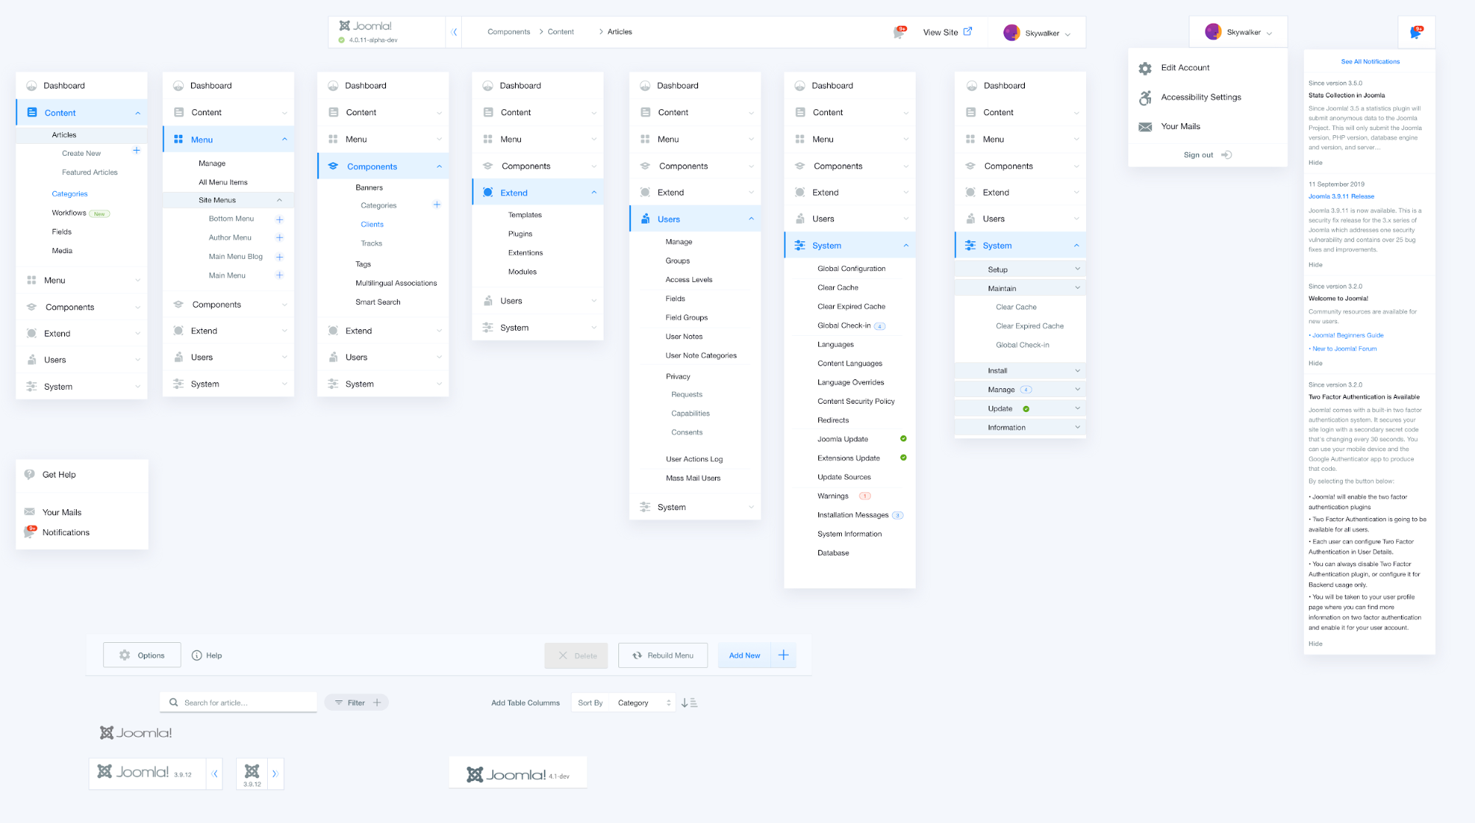
Task: Click the System menu icon
Action: 32,386
